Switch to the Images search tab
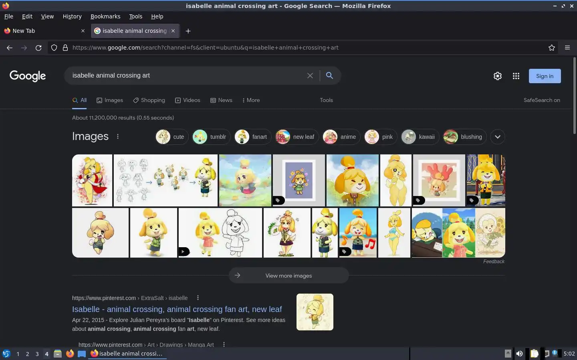 tap(110, 100)
